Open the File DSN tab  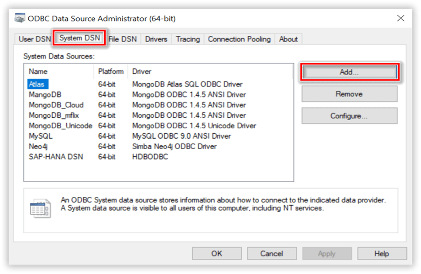123,39
